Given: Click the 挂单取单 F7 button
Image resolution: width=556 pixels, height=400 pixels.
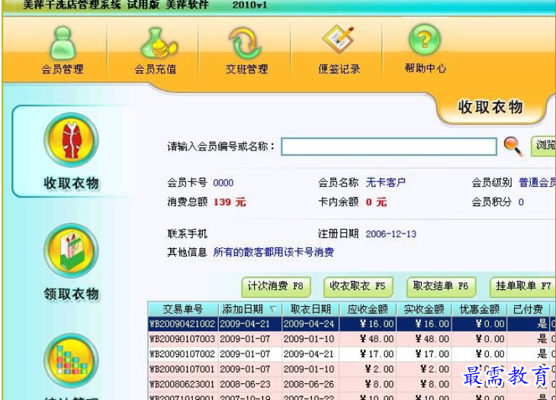Looking at the screenshot, I should coord(522,287).
